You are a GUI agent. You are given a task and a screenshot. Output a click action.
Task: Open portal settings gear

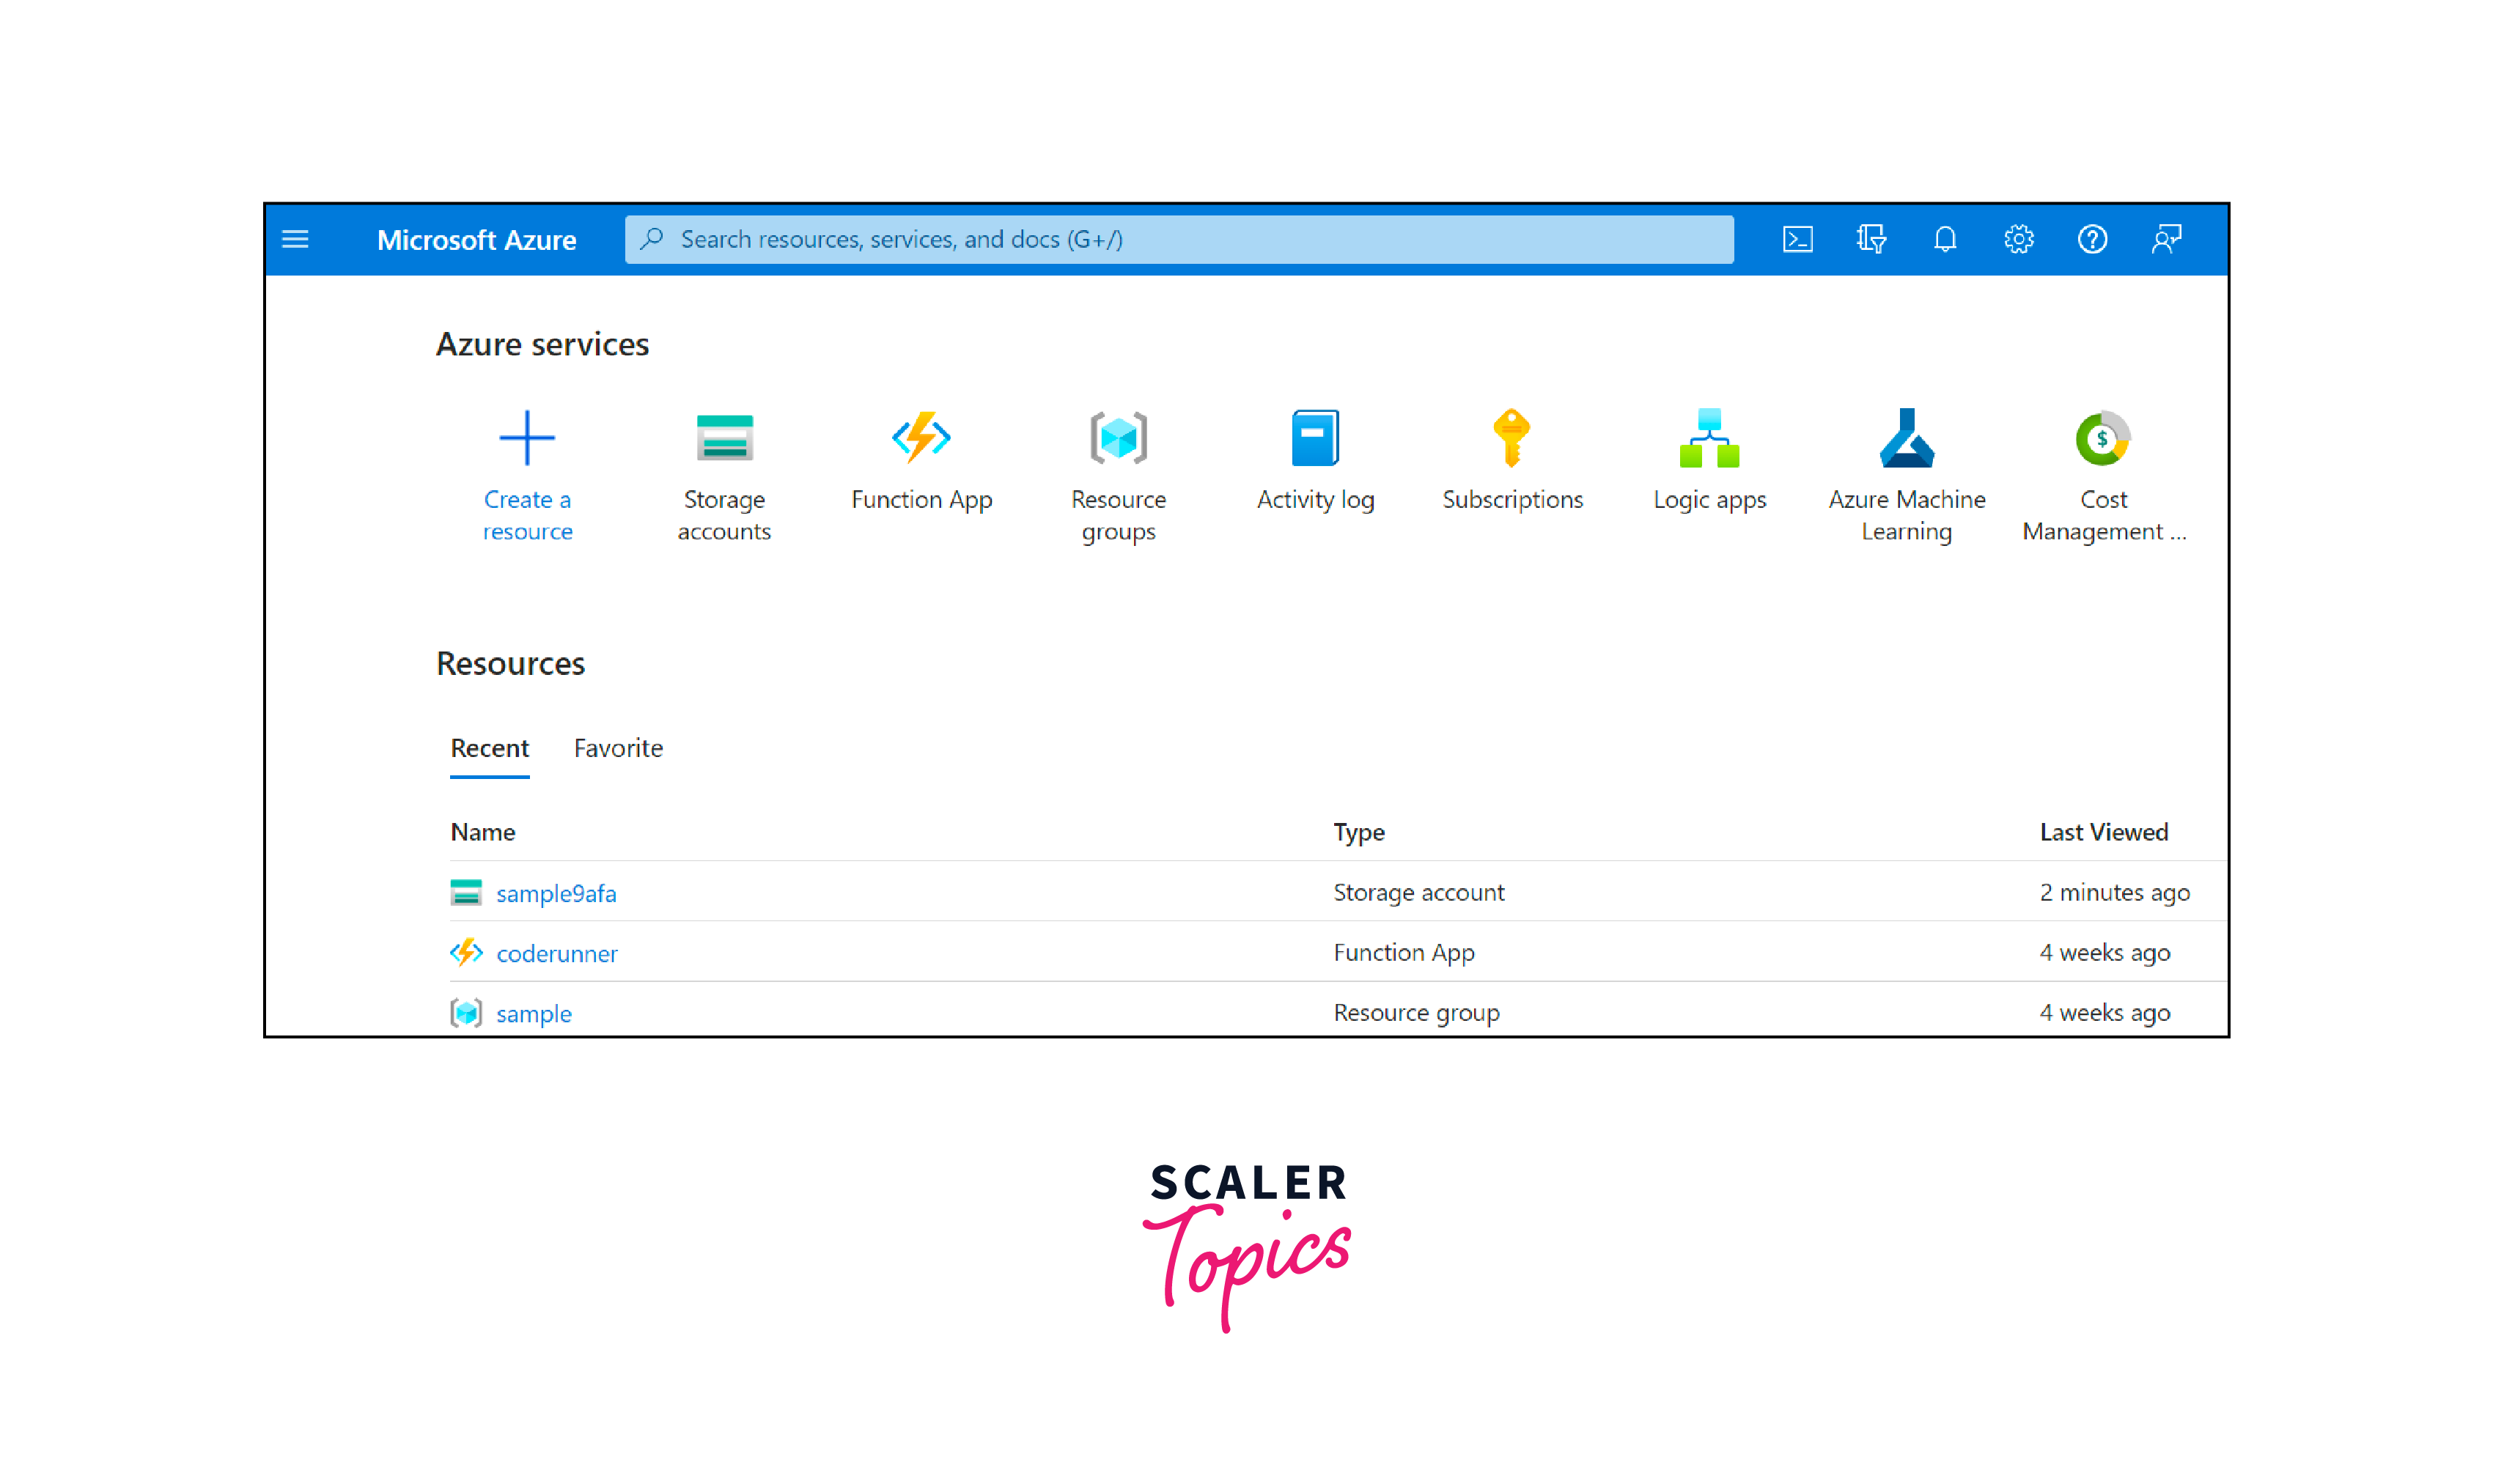(x=2018, y=239)
